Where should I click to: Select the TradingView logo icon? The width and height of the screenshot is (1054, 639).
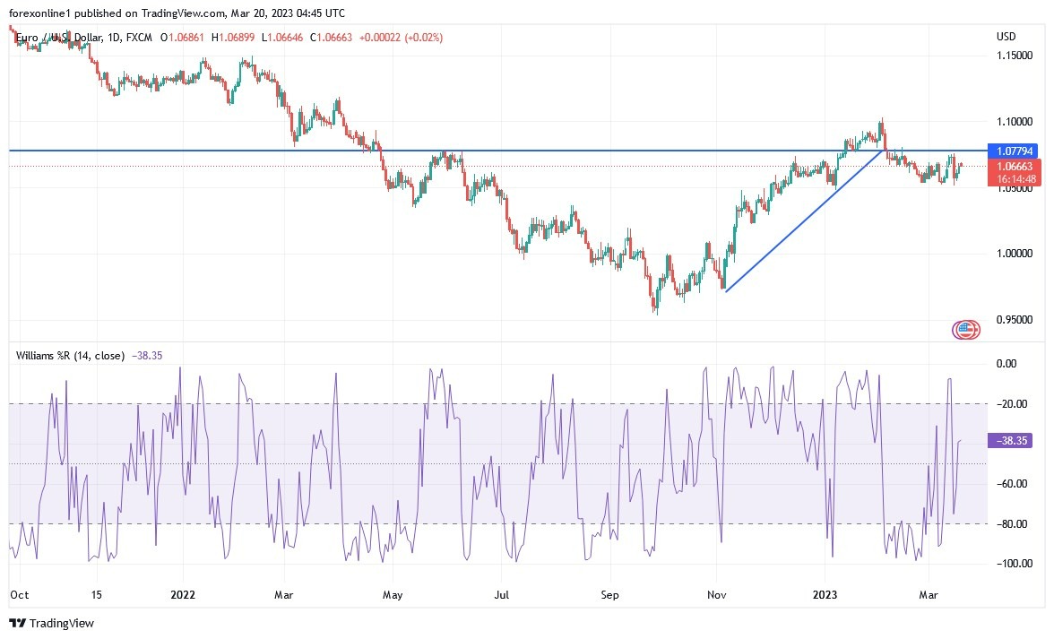[x=19, y=623]
